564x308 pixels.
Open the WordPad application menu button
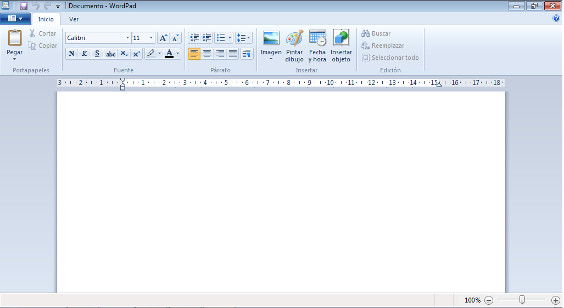click(15, 19)
